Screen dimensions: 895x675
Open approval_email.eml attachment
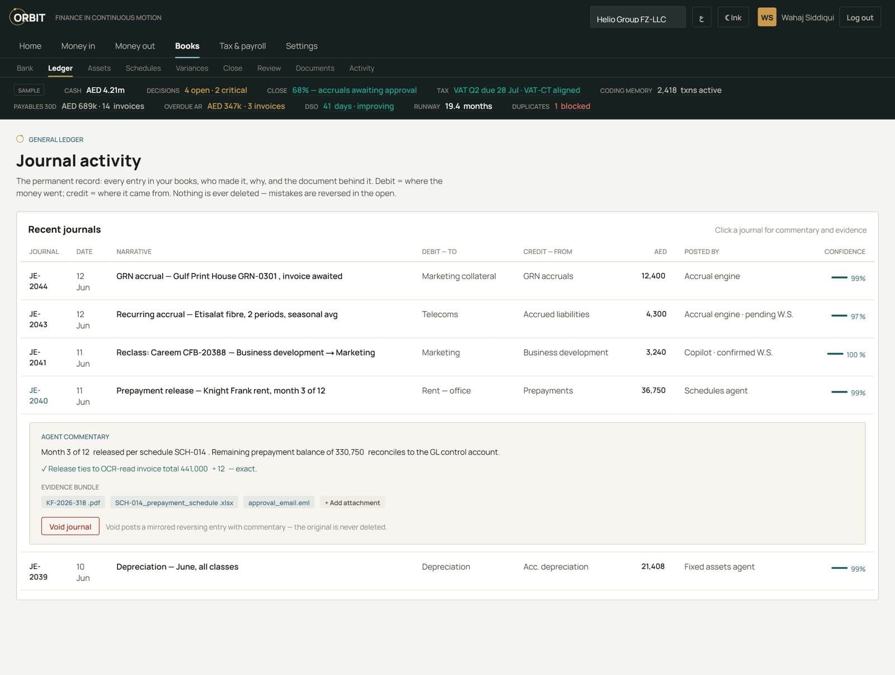279,503
